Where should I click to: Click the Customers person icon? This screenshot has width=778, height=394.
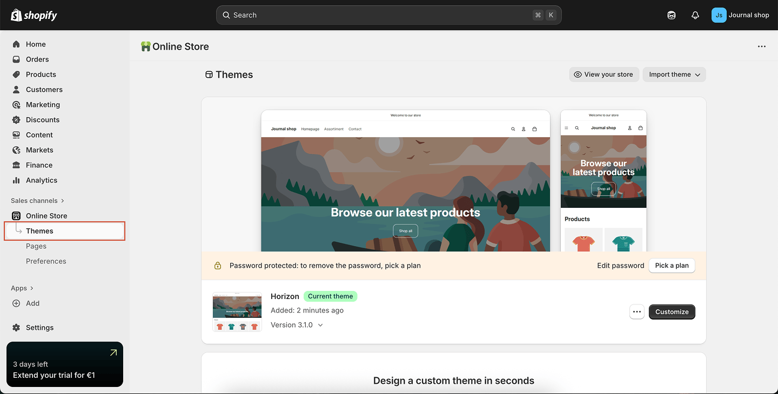point(16,90)
